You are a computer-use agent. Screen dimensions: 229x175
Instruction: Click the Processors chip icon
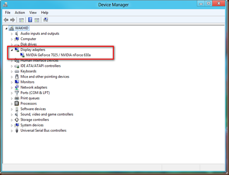click(17, 103)
